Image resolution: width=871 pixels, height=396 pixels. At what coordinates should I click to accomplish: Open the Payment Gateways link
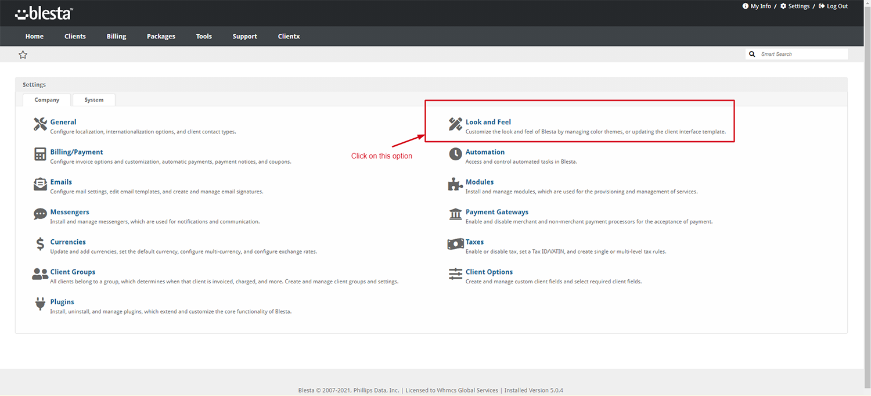click(497, 212)
